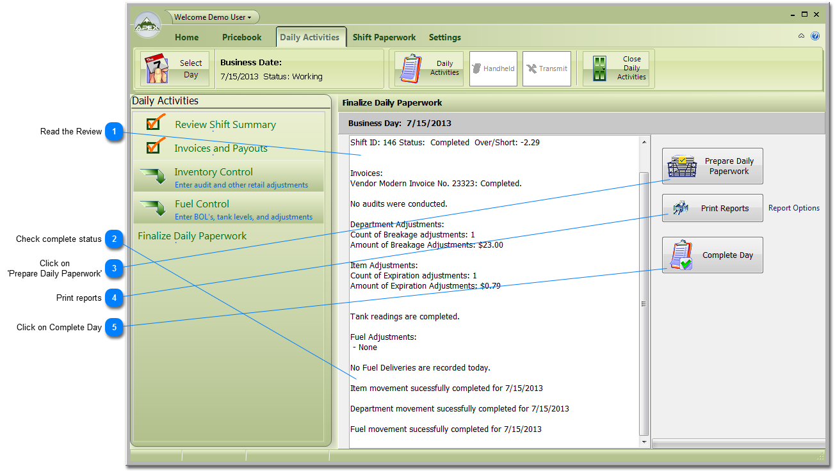
Task: Open the Report Options link
Action: [793, 208]
